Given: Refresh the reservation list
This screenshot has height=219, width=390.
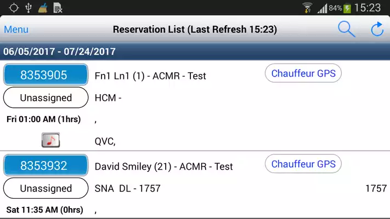Looking at the screenshot, I should [x=377, y=29].
